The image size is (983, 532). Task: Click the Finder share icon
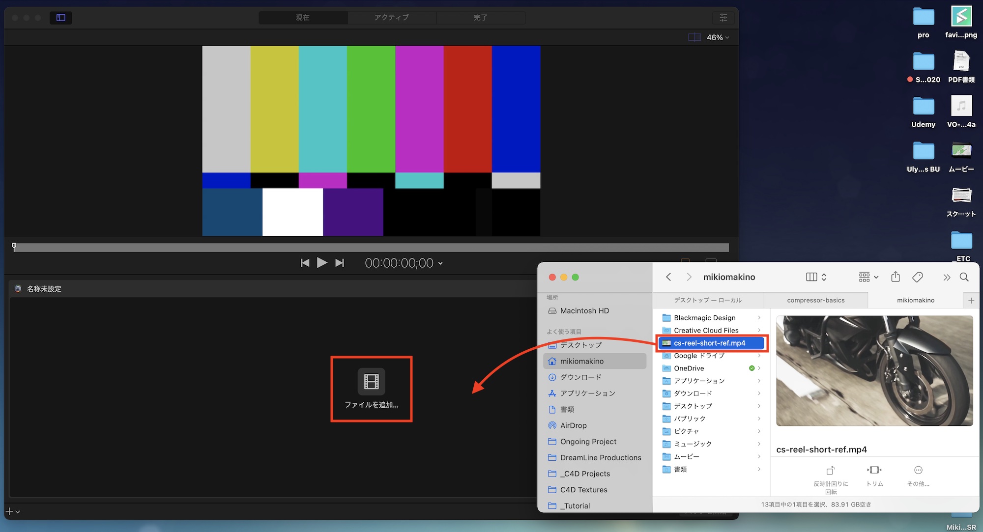tap(896, 277)
